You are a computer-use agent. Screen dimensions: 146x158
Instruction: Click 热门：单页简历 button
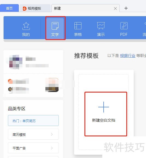click(33, 120)
